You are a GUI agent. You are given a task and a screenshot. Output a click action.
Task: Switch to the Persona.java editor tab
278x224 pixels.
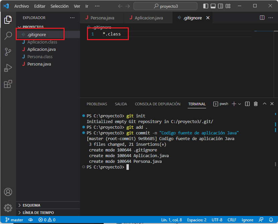[102, 18]
